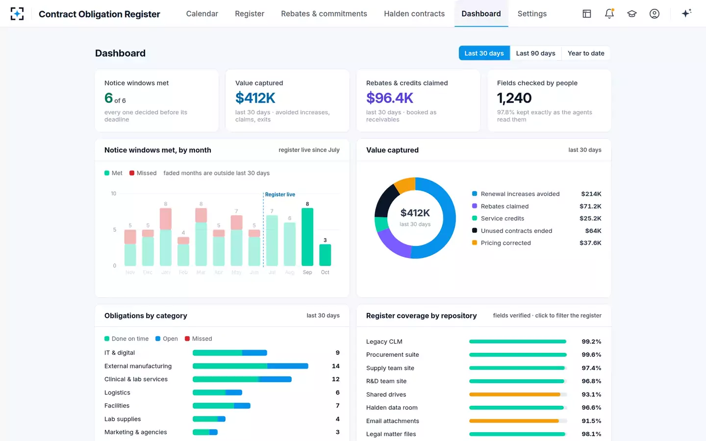706x441 pixels.
Task: Open the notifications bell
Action: click(609, 14)
